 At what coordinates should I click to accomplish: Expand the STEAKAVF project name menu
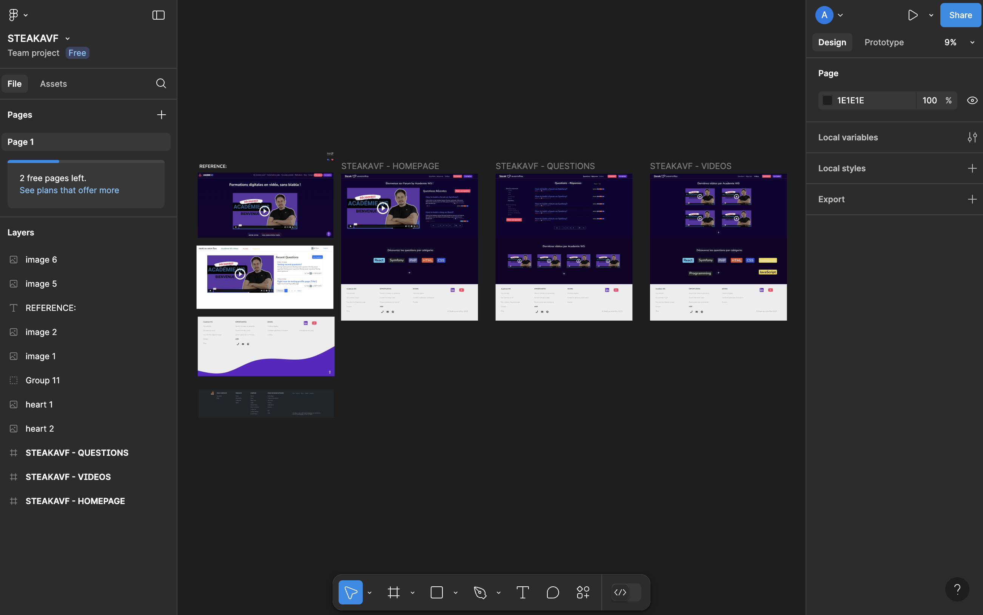68,38
